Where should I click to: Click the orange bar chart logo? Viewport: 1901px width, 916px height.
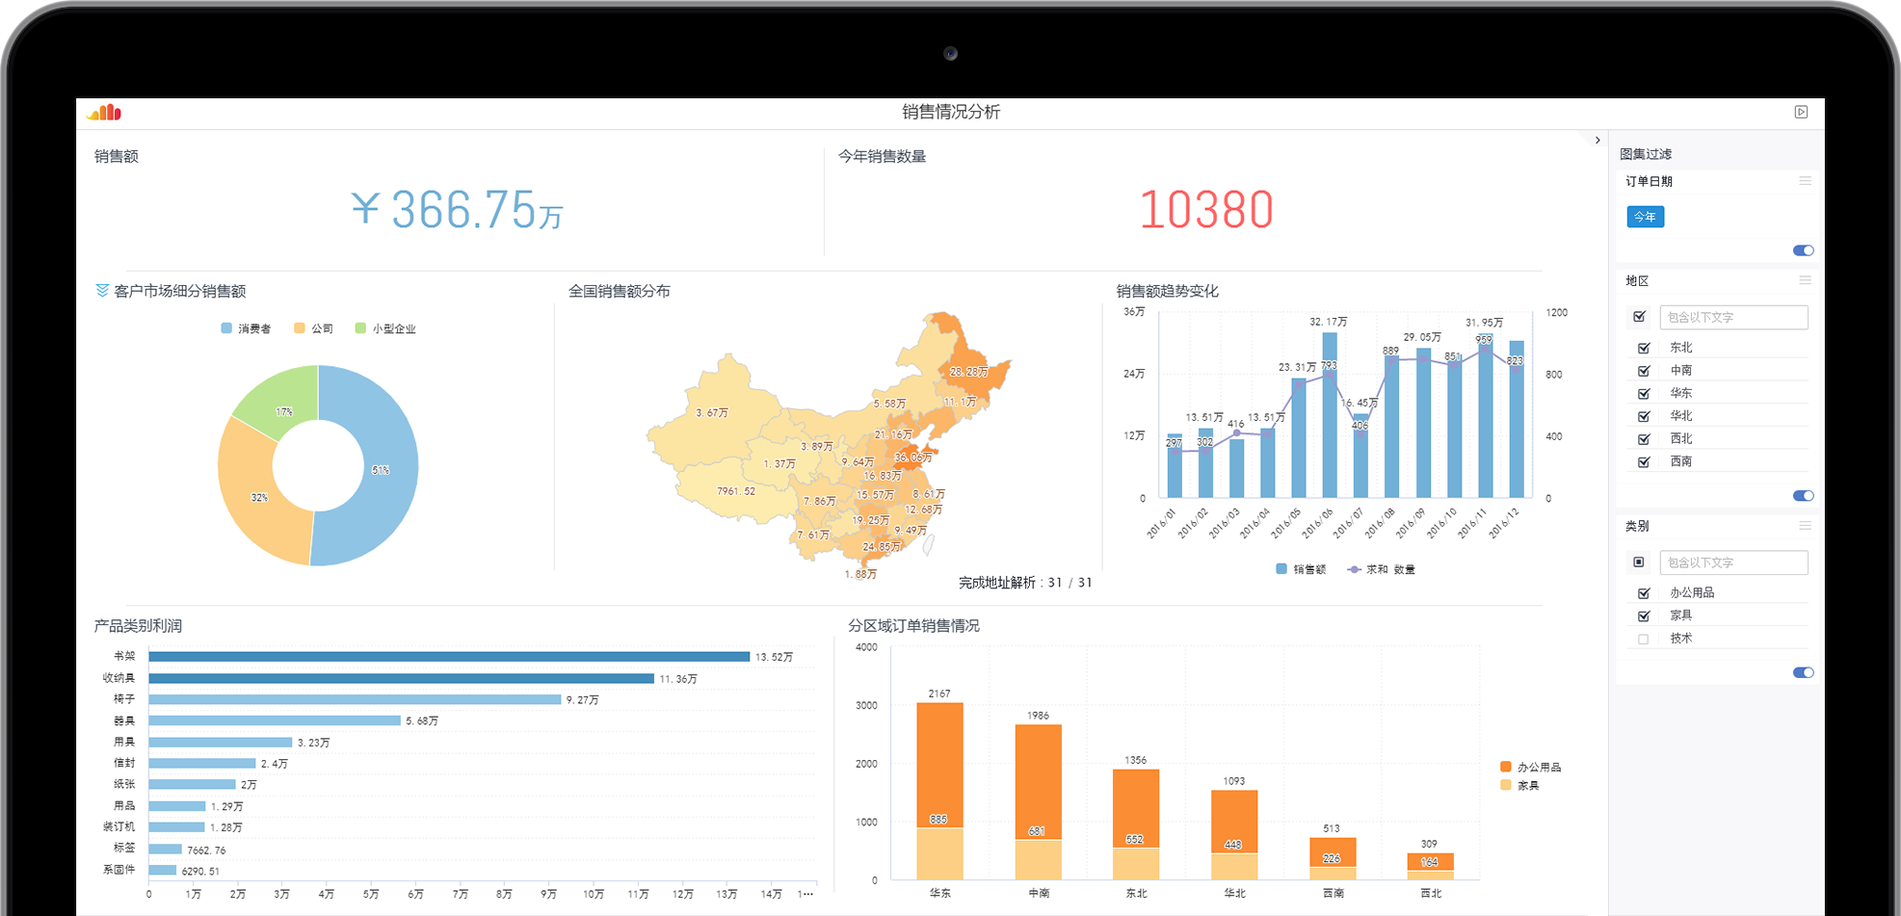click(104, 113)
